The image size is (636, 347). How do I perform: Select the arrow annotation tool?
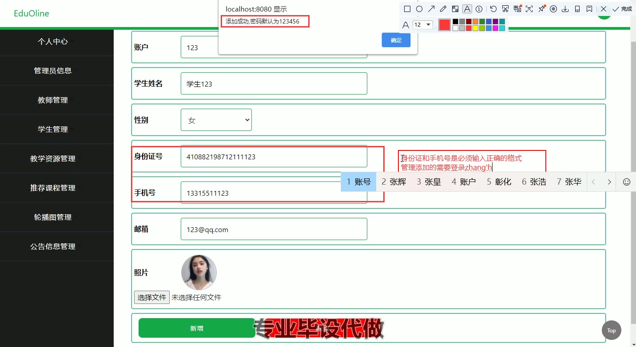[x=431, y=9]
